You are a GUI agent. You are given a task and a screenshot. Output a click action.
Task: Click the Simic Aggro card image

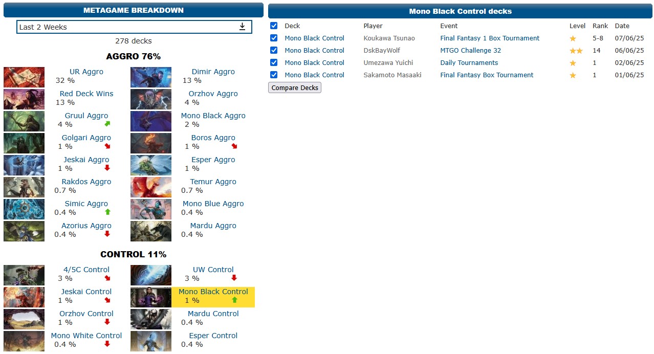pos(24,209)
